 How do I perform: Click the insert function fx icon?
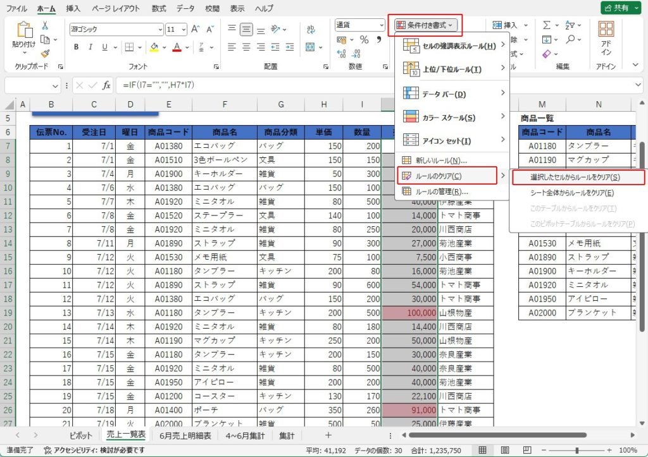point(106,85)
